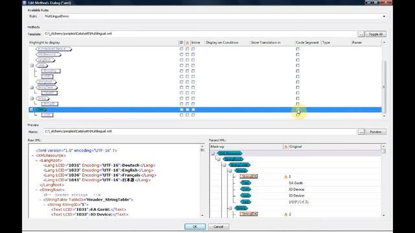Select the Lang element tag in Methods list
Viewport: 415px width, 233px height.
point(41,65)
